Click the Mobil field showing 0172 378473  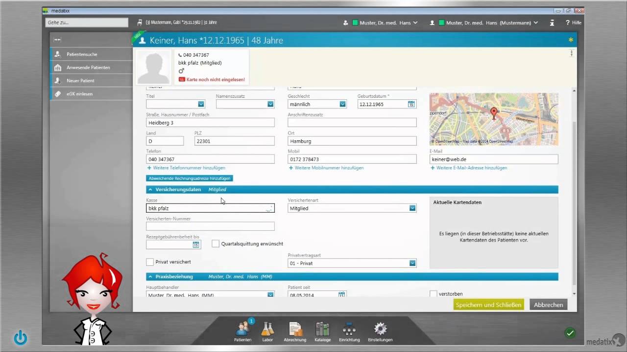point(352,159)
